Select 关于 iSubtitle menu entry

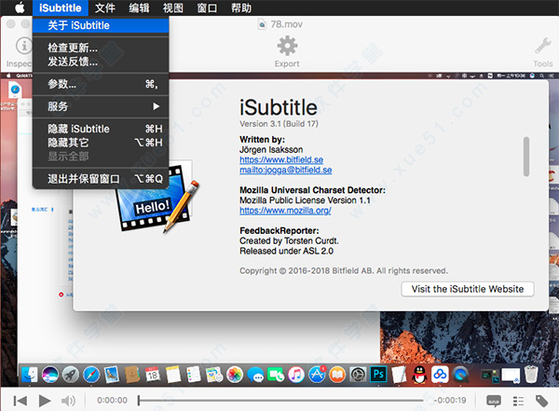pos(101,25)
